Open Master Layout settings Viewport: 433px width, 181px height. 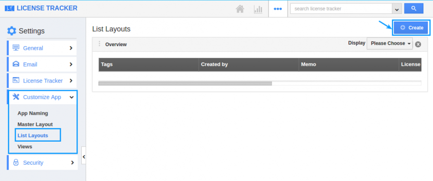(35, 124)
